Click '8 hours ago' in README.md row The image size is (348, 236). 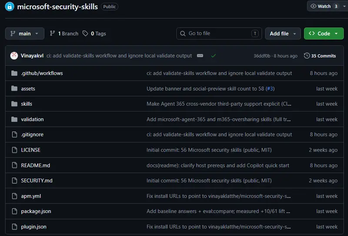coord(324,165)
